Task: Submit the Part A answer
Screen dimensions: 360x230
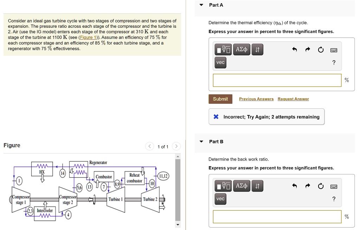Action: point(220,99)
